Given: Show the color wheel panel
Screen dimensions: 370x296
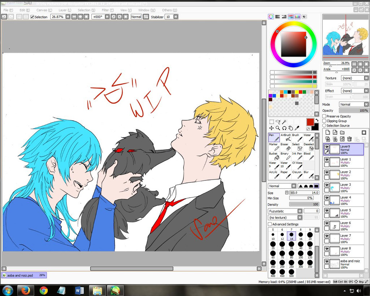Looking at the screenshot, I should pos(271,17).
